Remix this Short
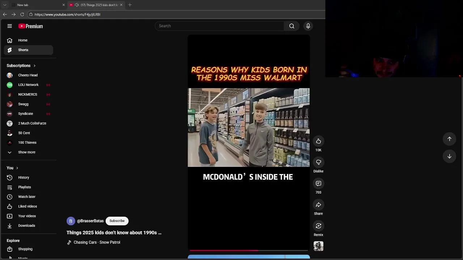Image resolution: width=463 pixels, height=260 pixels. point(318,226)
